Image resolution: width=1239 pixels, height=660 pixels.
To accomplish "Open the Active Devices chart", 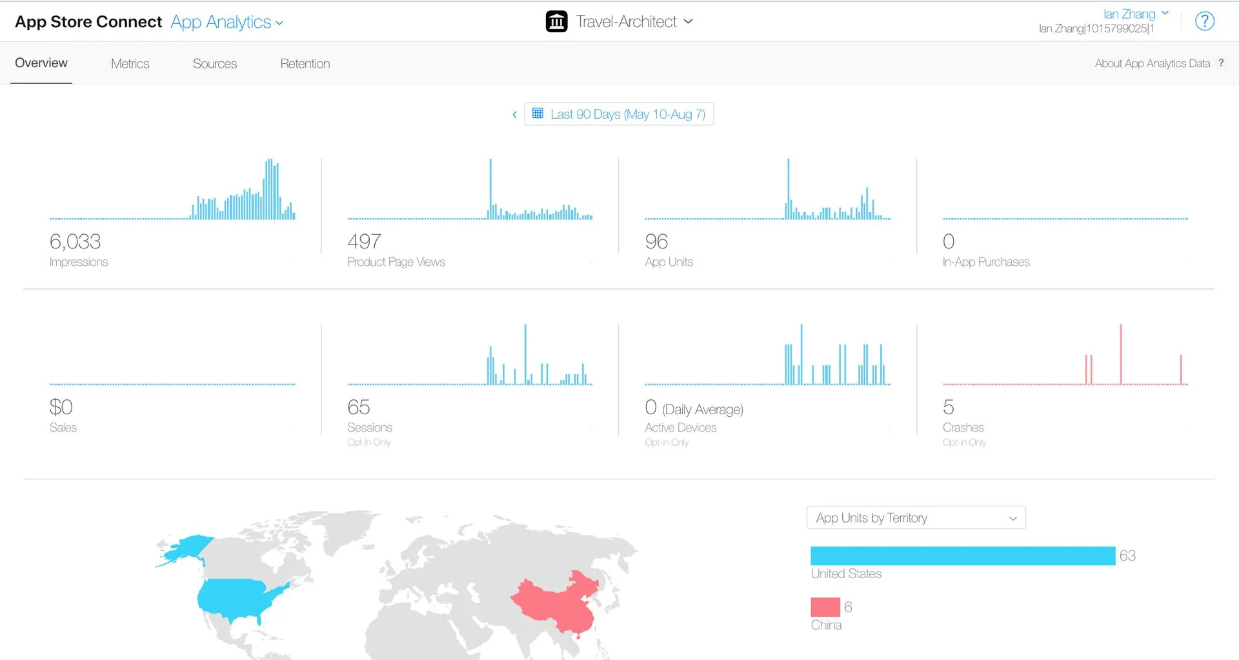I will point(768,355).
